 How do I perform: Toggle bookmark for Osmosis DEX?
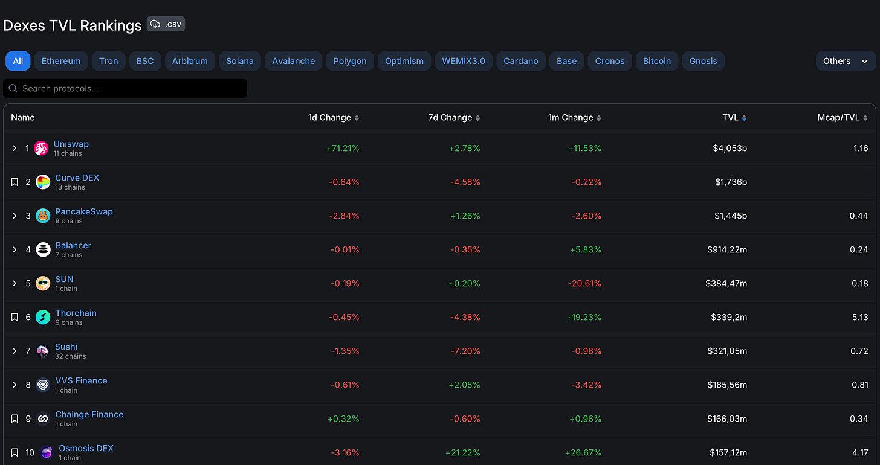[15, 452]
